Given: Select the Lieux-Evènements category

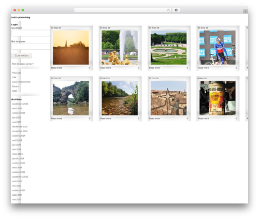Looking at the screenshot, I should [21, 82].
